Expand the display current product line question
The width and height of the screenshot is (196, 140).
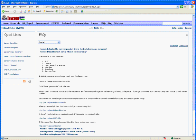[73, 49]
